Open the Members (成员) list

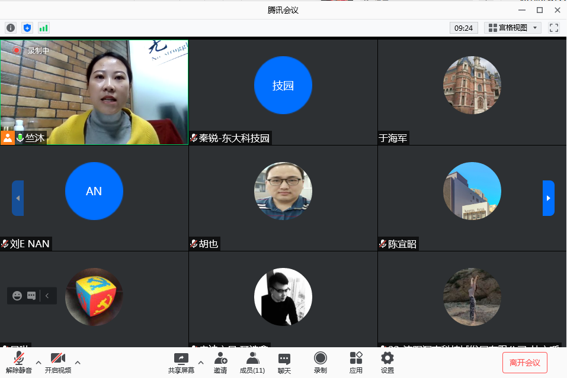pyautogui.click(x=252, y=363)
